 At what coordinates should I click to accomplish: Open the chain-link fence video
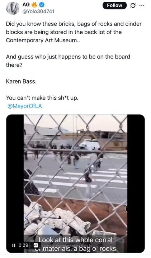click(x=75, y=183)
